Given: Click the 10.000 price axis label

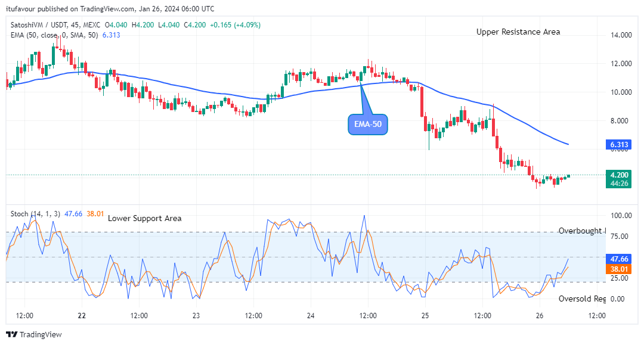Looking at the screenshot, I should coord(621,92).
